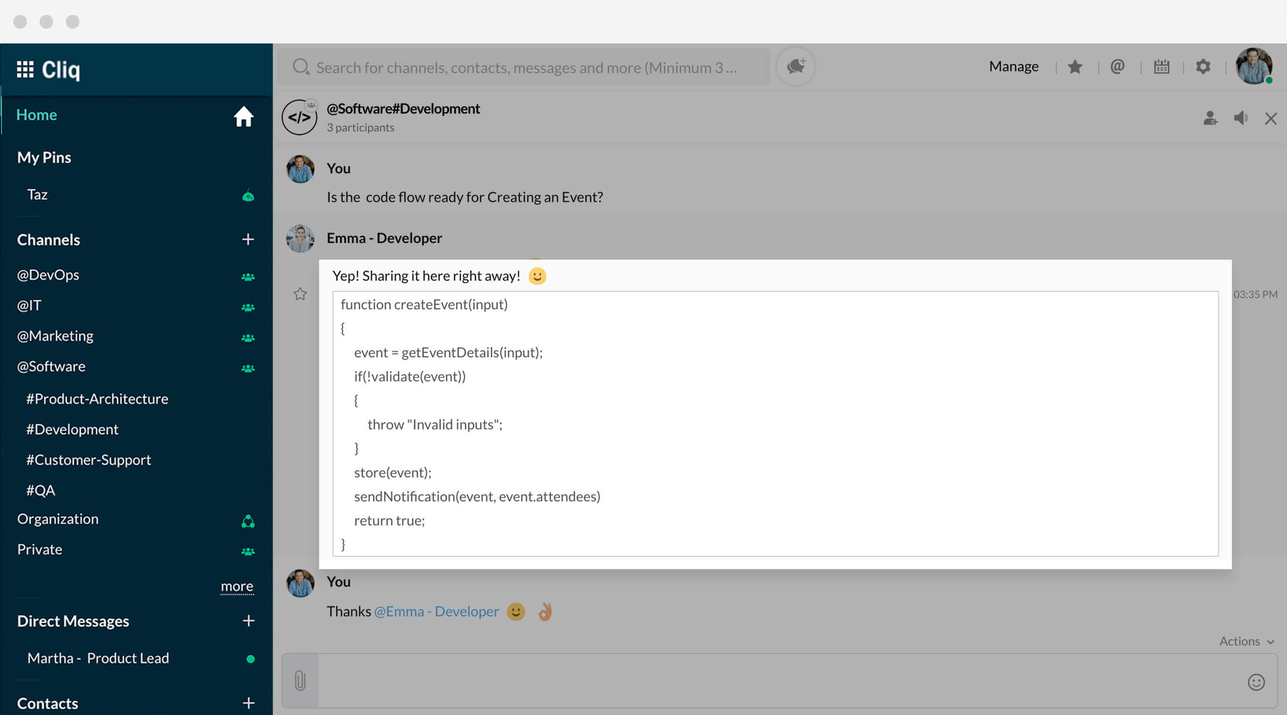This screenshot has width=1287, height=715.
Task: Open settings via the gear icon
Action: pyautogui.click(x=1203, y=67)
